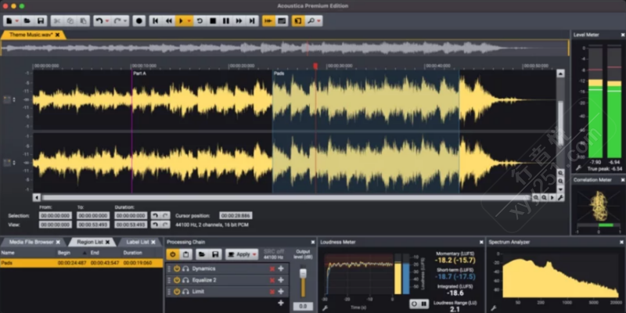Open the zoom tool dropdown arrow
This screenshot has width=626, height=313.
click(x=319, y=21)
